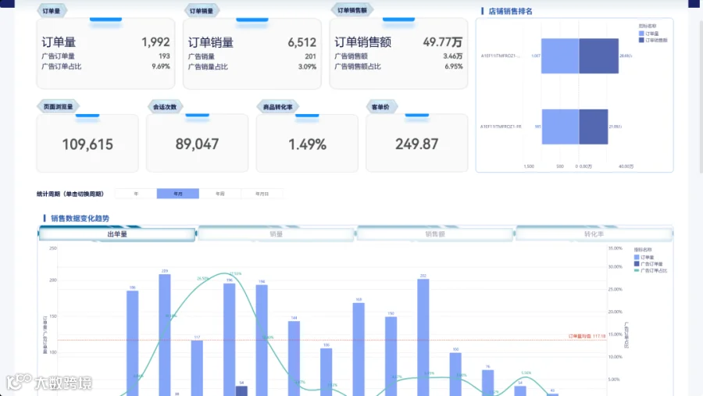703x396 pixels.
Task: Click the 订单量 card tag label
Action: coord(52,11)
